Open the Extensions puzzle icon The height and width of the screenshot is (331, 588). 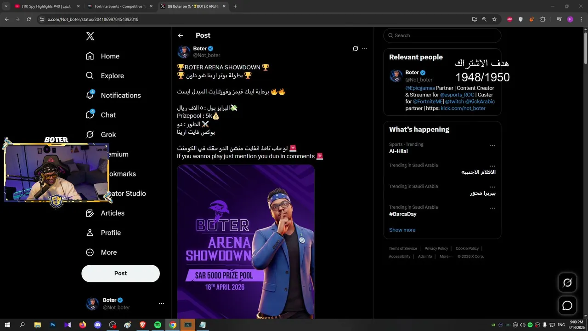(x=543, y=19)
